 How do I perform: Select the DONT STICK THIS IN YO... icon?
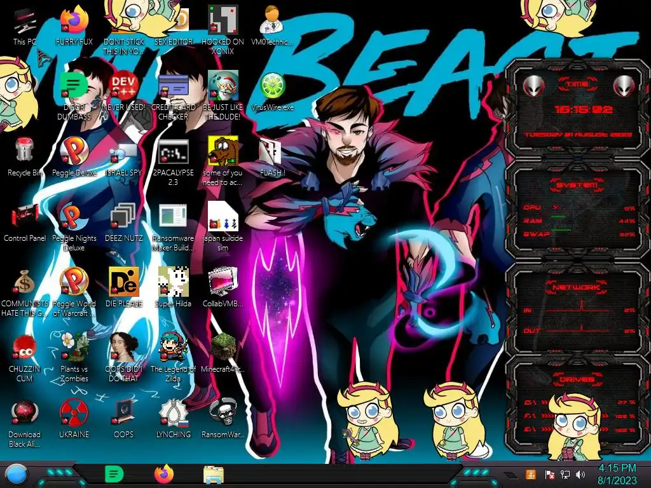pos(124,30)
